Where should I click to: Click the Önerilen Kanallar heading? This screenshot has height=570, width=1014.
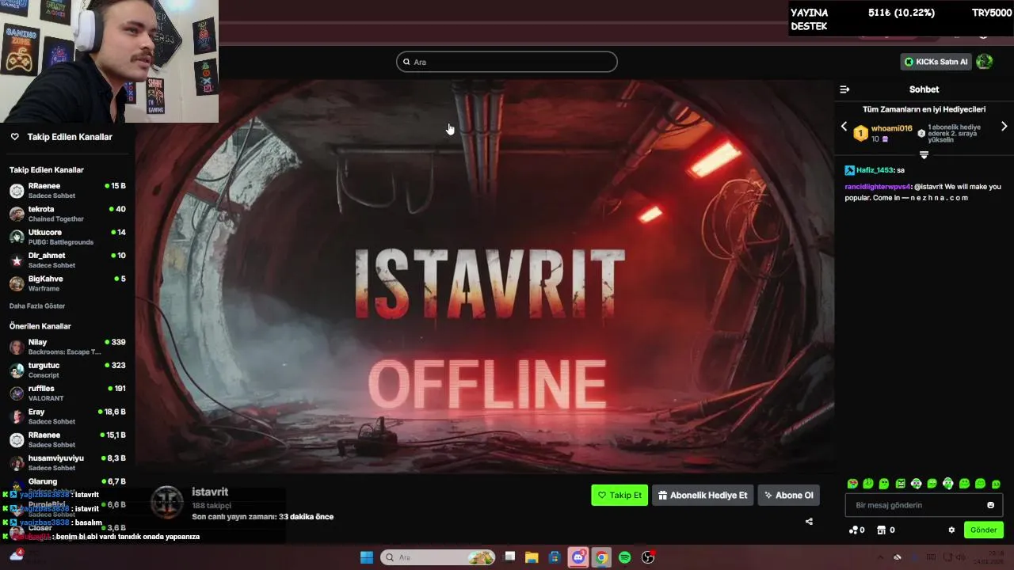point(40,326)
